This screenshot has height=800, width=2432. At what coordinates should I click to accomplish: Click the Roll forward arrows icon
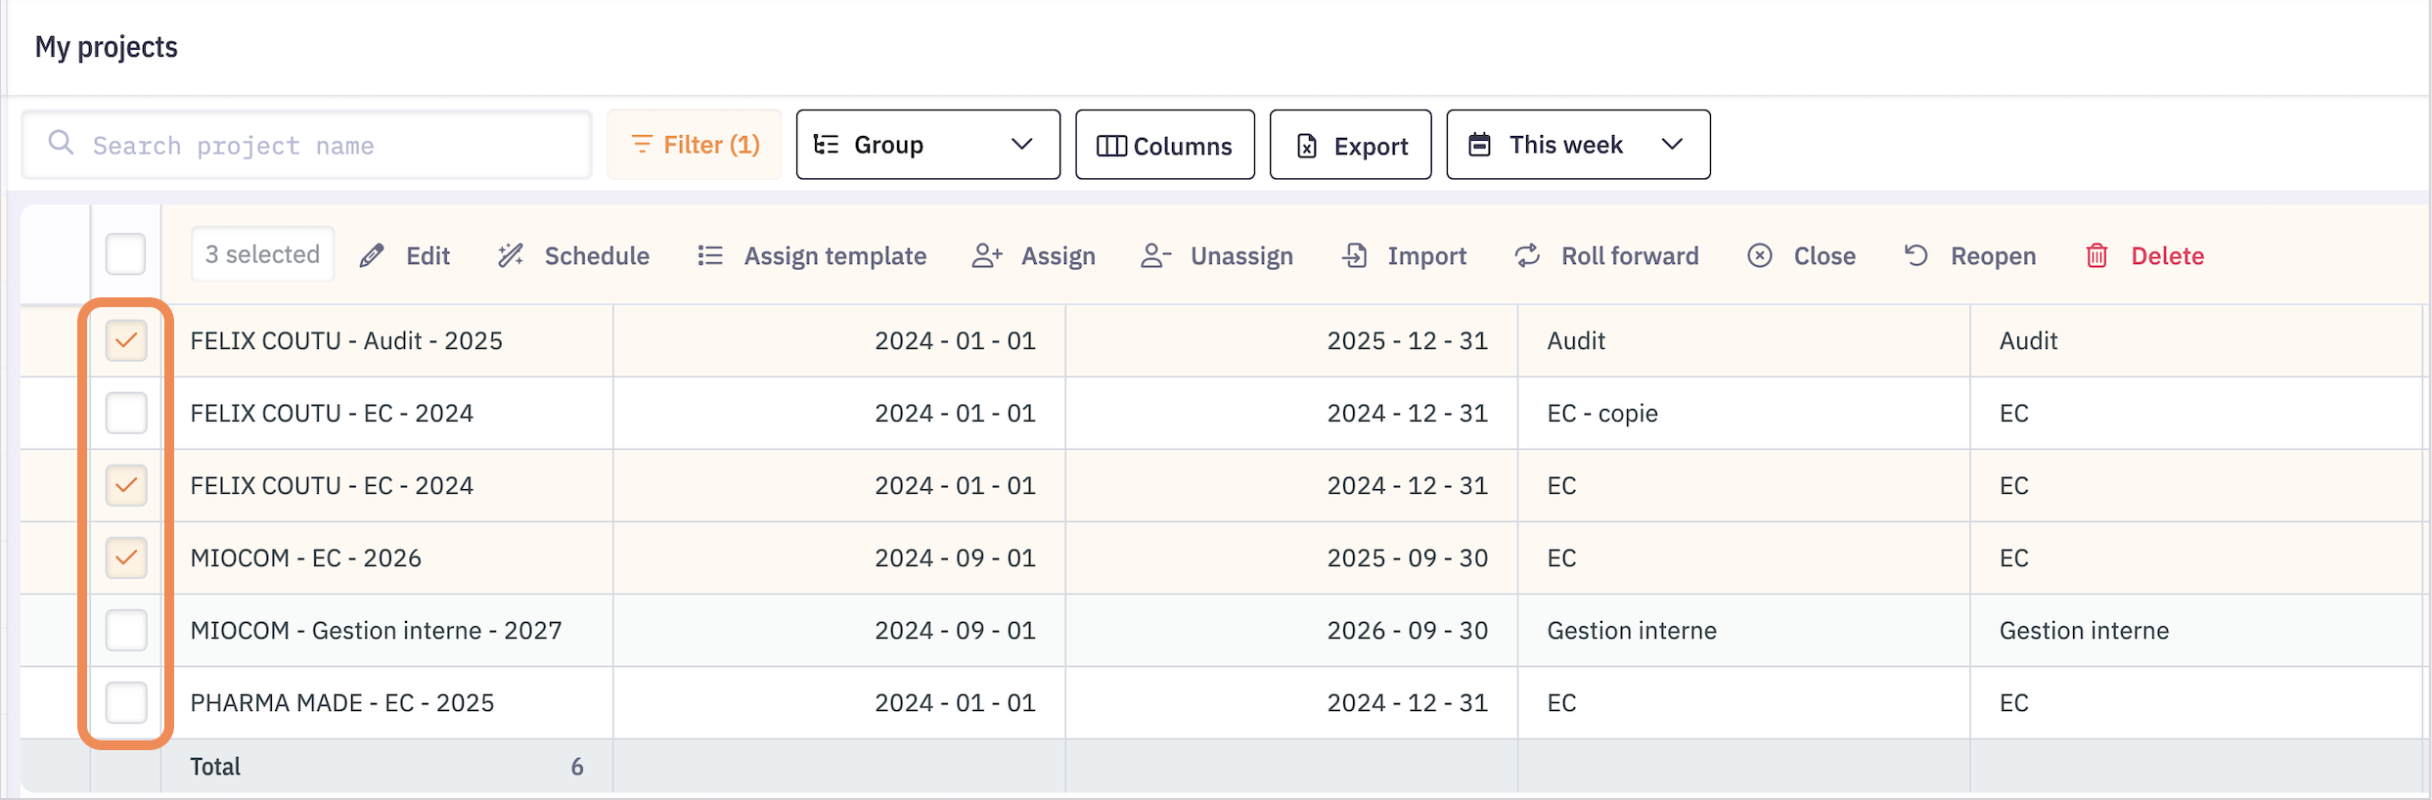(1527, 256)
